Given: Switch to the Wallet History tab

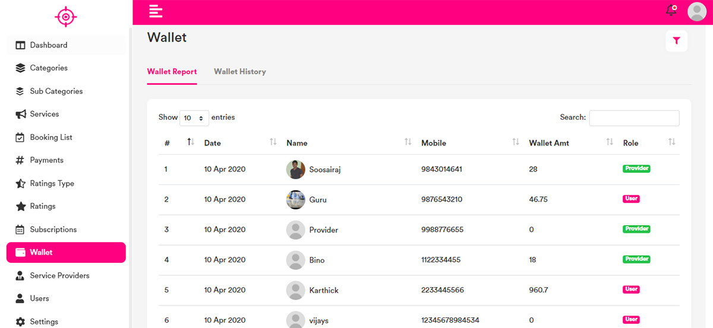Looking at the screenshot, I should (239, 72).
